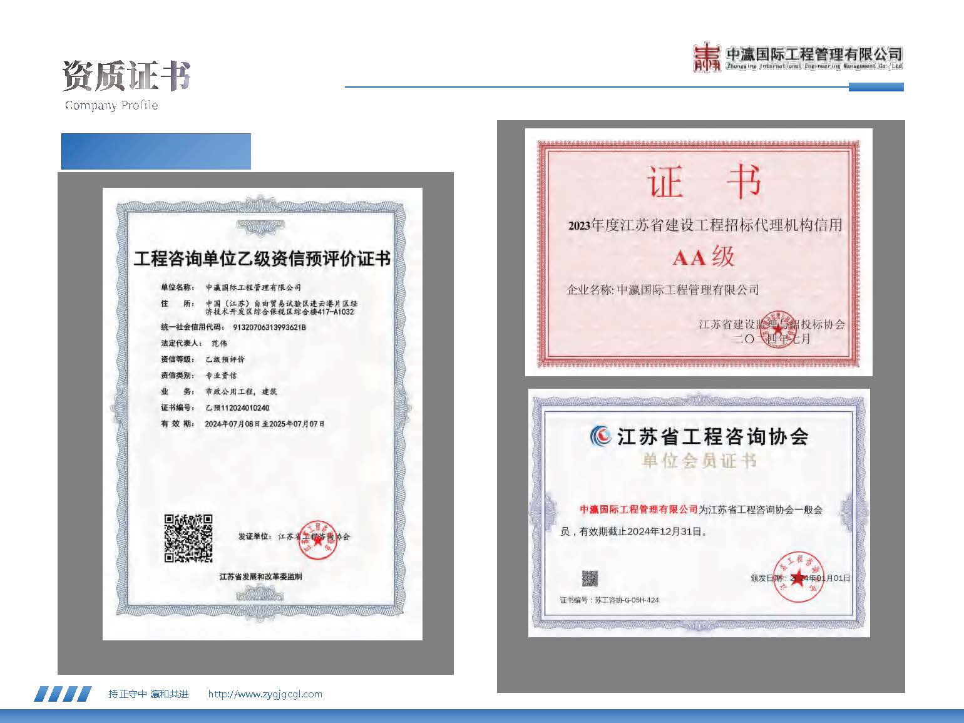This screenshot has height=723, width=964.
Task: Open the red AA级 credit certificate image
Action: point(699,252)
